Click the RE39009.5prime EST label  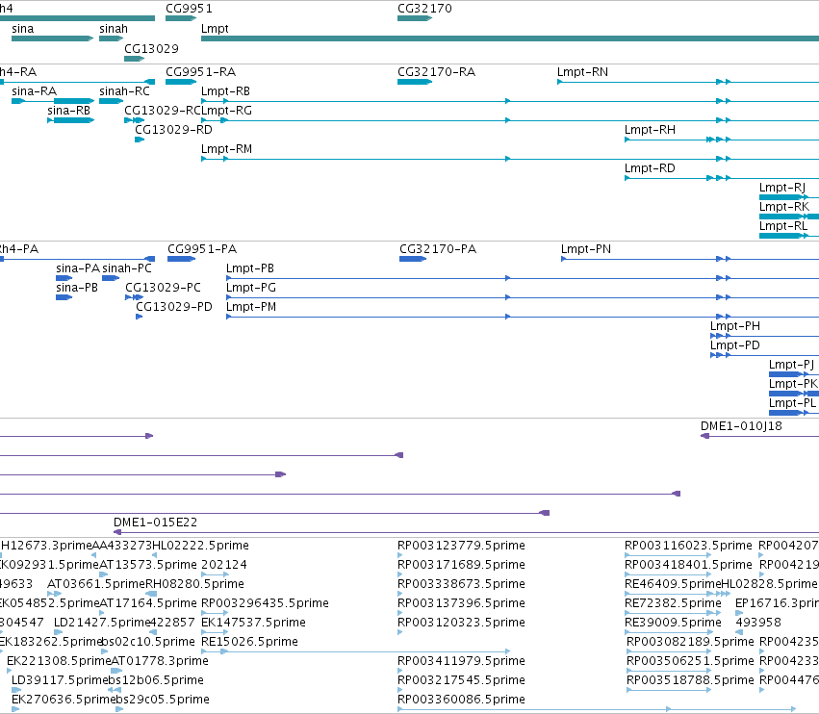click(673, 623)
